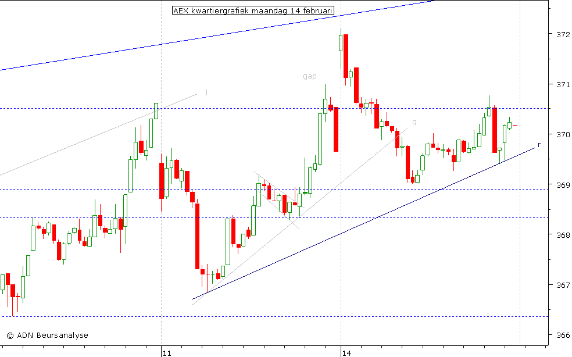Select the price label 369 on the axis

click(563, 185)
